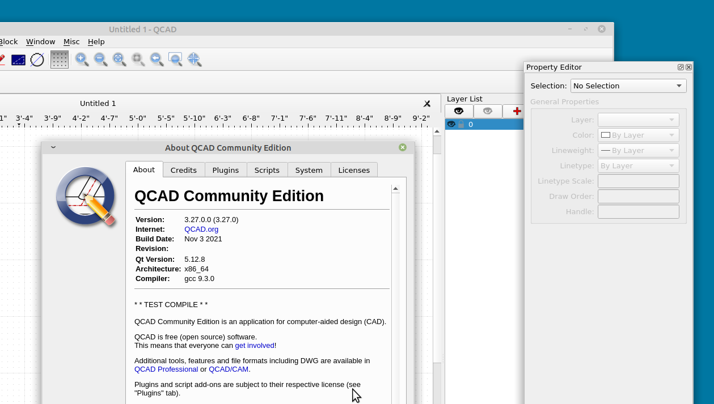Open the QCAD Professional link

(x=166, y=369)
